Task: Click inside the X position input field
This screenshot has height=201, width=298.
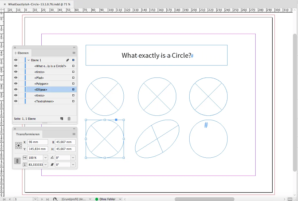Action: 37,142
